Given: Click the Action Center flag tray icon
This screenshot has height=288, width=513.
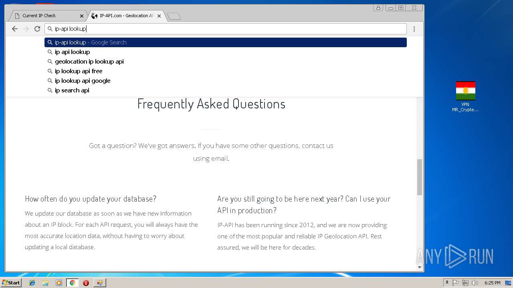Looking at the screenshot, I should 456,283.
